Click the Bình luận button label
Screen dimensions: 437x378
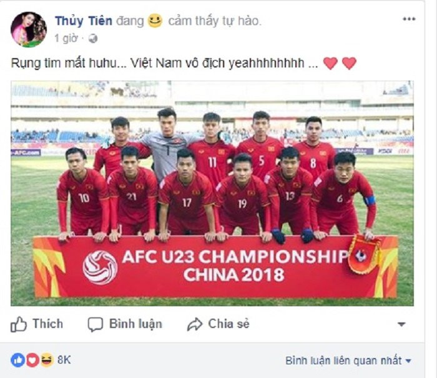point(135,324)
